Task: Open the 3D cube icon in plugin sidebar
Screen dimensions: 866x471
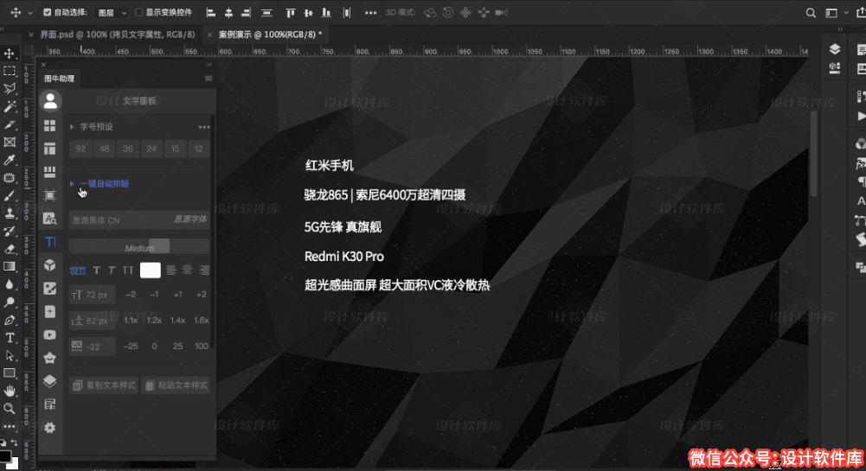Action: pyautogui.click(x=49, y=265)
